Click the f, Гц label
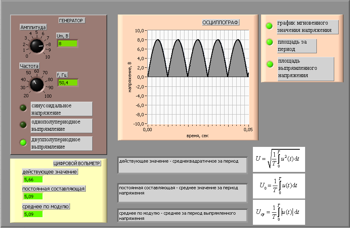This screenshot has height=228, width=350. (62, 75)
